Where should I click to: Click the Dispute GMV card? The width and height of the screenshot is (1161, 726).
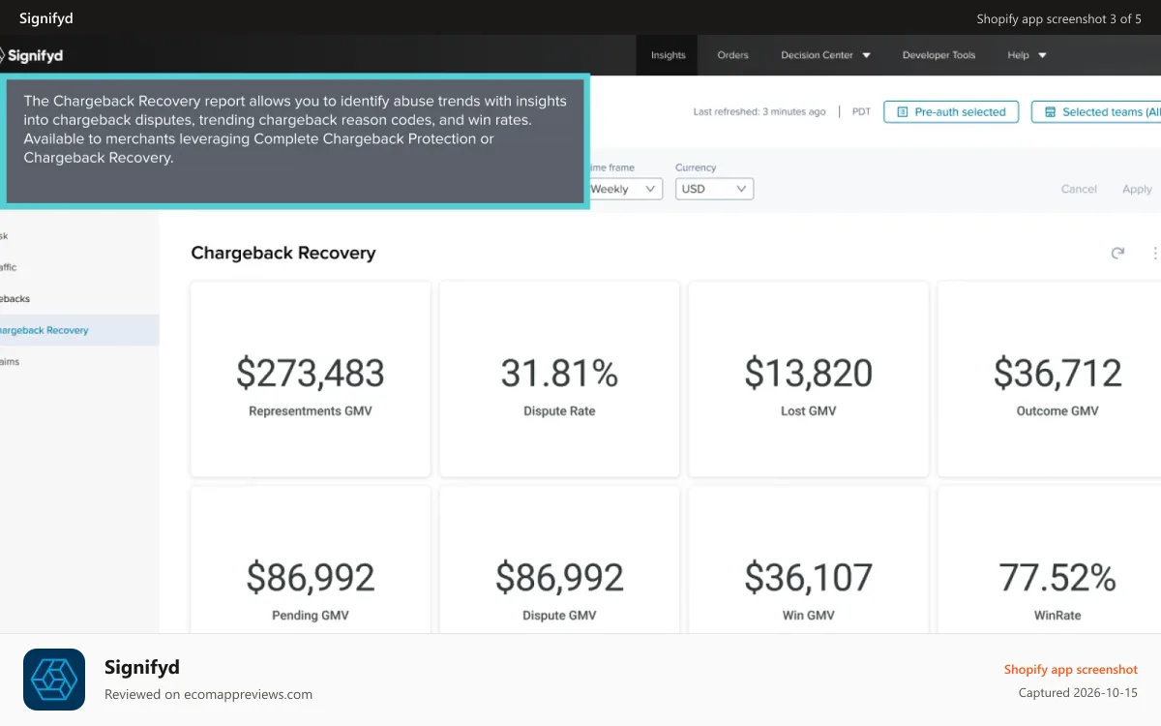[x=559, y=560]
